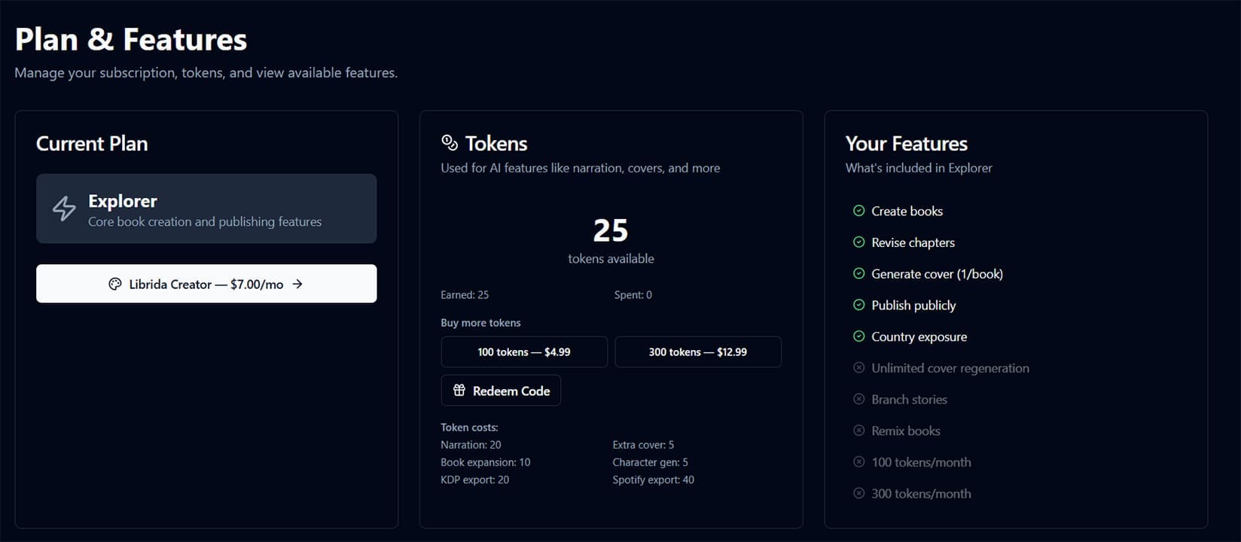Click the 'Manage your subscription' subtitle text
Viewport: 1241px width, 542px height.
pyautogui.click(x=206, y=72)
